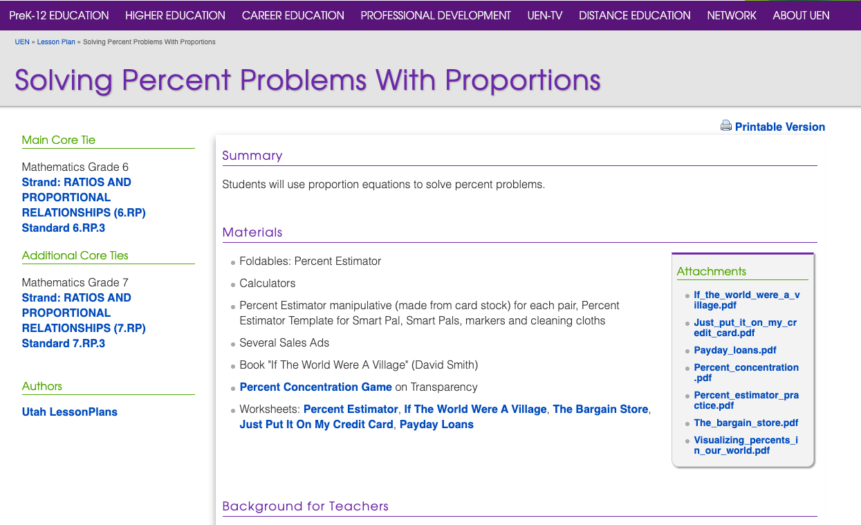Visit the PROFESSIONAL DEVELOPMENT section
This screenshot has width=861, height=525.
(x=435, y=15)
